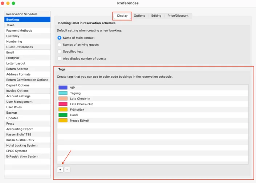
Task: Select the Late Check-In salmon swatch
Action: tap(63, 99)
